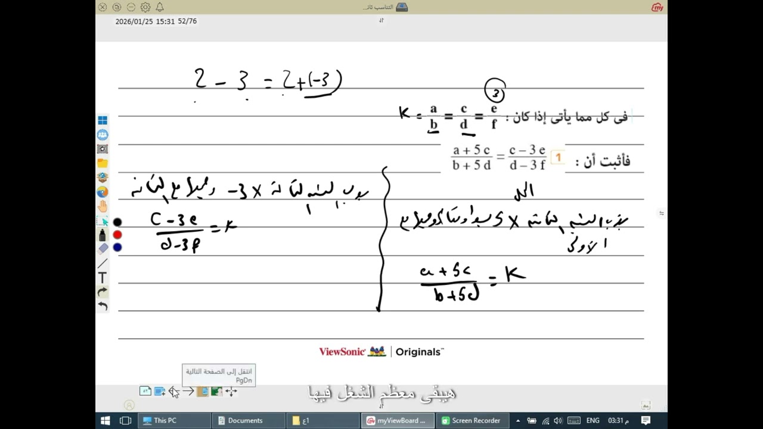763x429 pixels.
Task: Select the eraser tool
Action: click(x=103, y=248)
